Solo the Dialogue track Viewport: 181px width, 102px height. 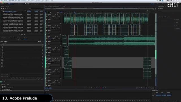[x=57, y=14]
